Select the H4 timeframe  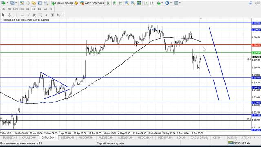33,9
